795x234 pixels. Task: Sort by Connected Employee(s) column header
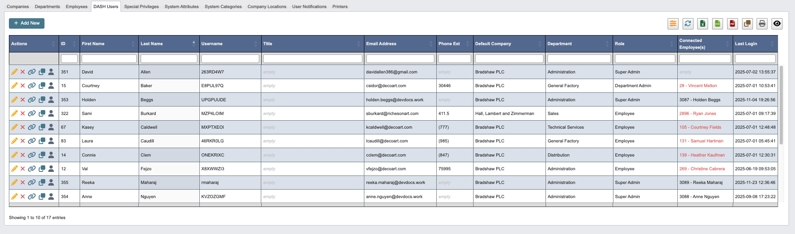705,44
